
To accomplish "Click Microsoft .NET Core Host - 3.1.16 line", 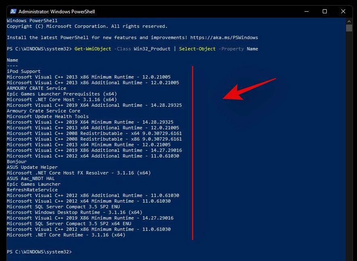I will (x=62, y=99).
